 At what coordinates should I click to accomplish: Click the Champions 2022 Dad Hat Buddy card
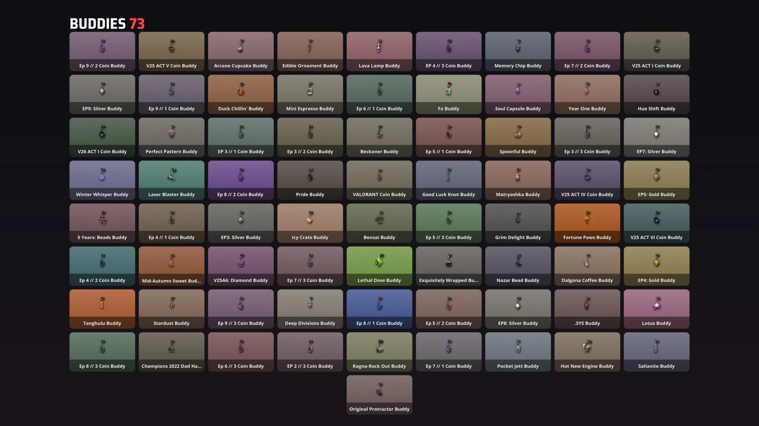172,352
